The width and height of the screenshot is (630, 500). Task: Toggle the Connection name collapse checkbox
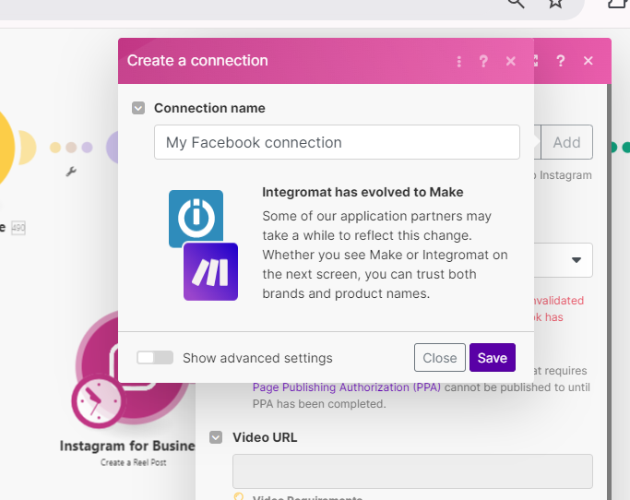point(138,108)
